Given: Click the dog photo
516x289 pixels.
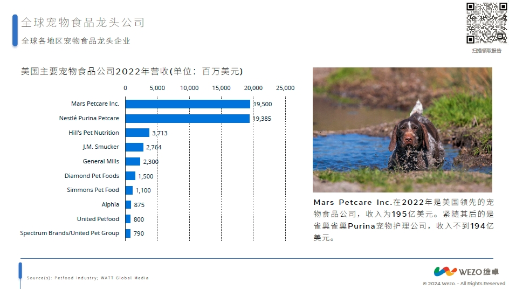Looking at the screenshot, I should click(402, 130).
